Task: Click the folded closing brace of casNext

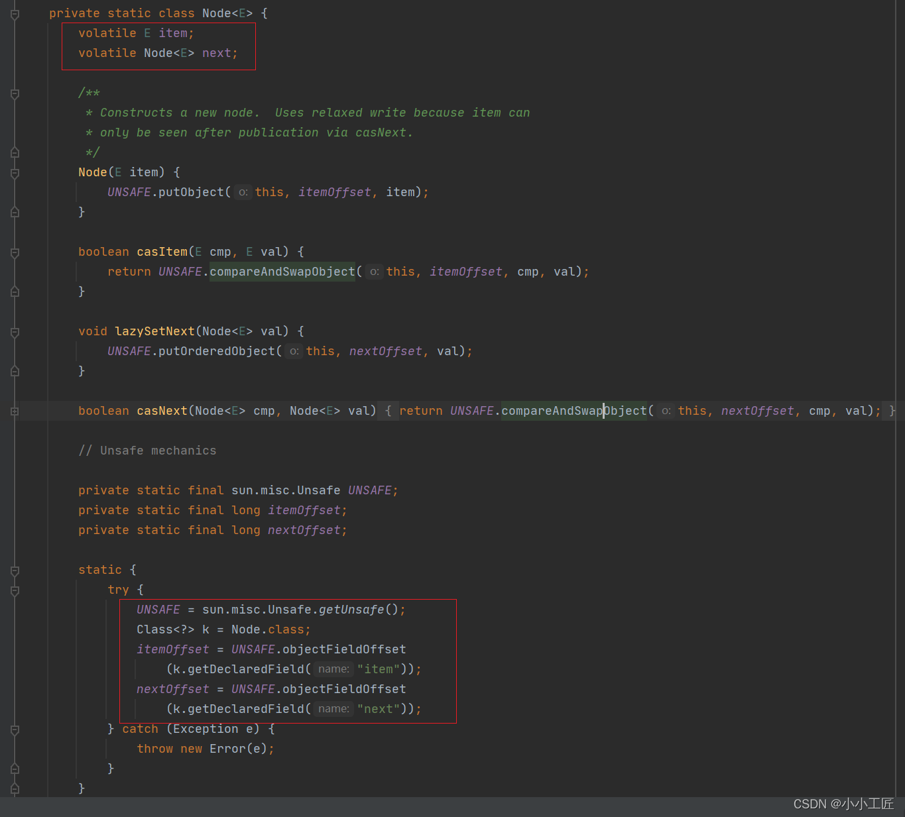Action: 892,411
